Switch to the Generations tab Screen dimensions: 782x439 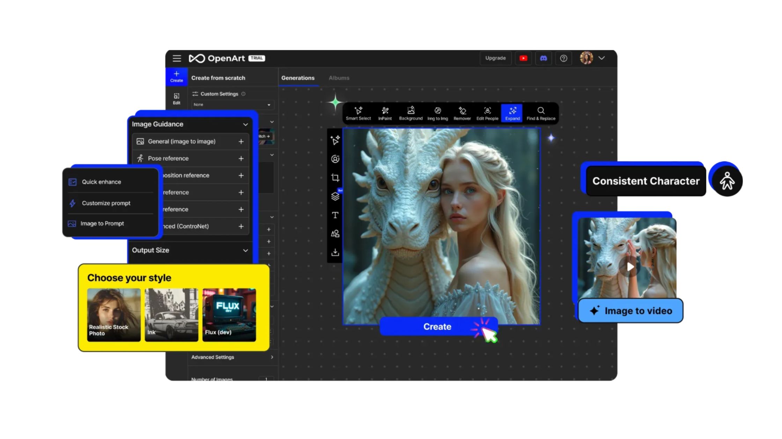298,78
